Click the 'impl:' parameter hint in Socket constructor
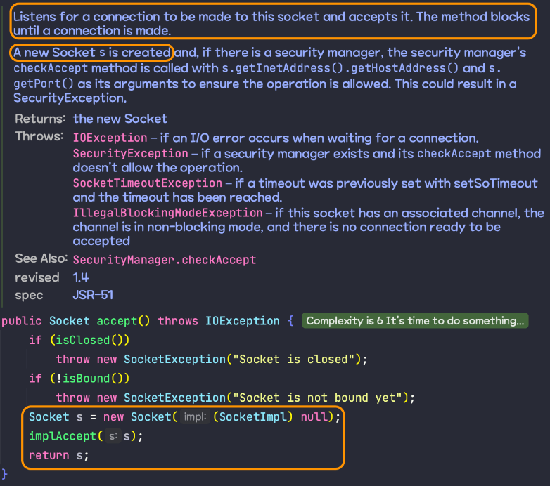The height and width of the screenshot is (486, 550). click(193, 417)
